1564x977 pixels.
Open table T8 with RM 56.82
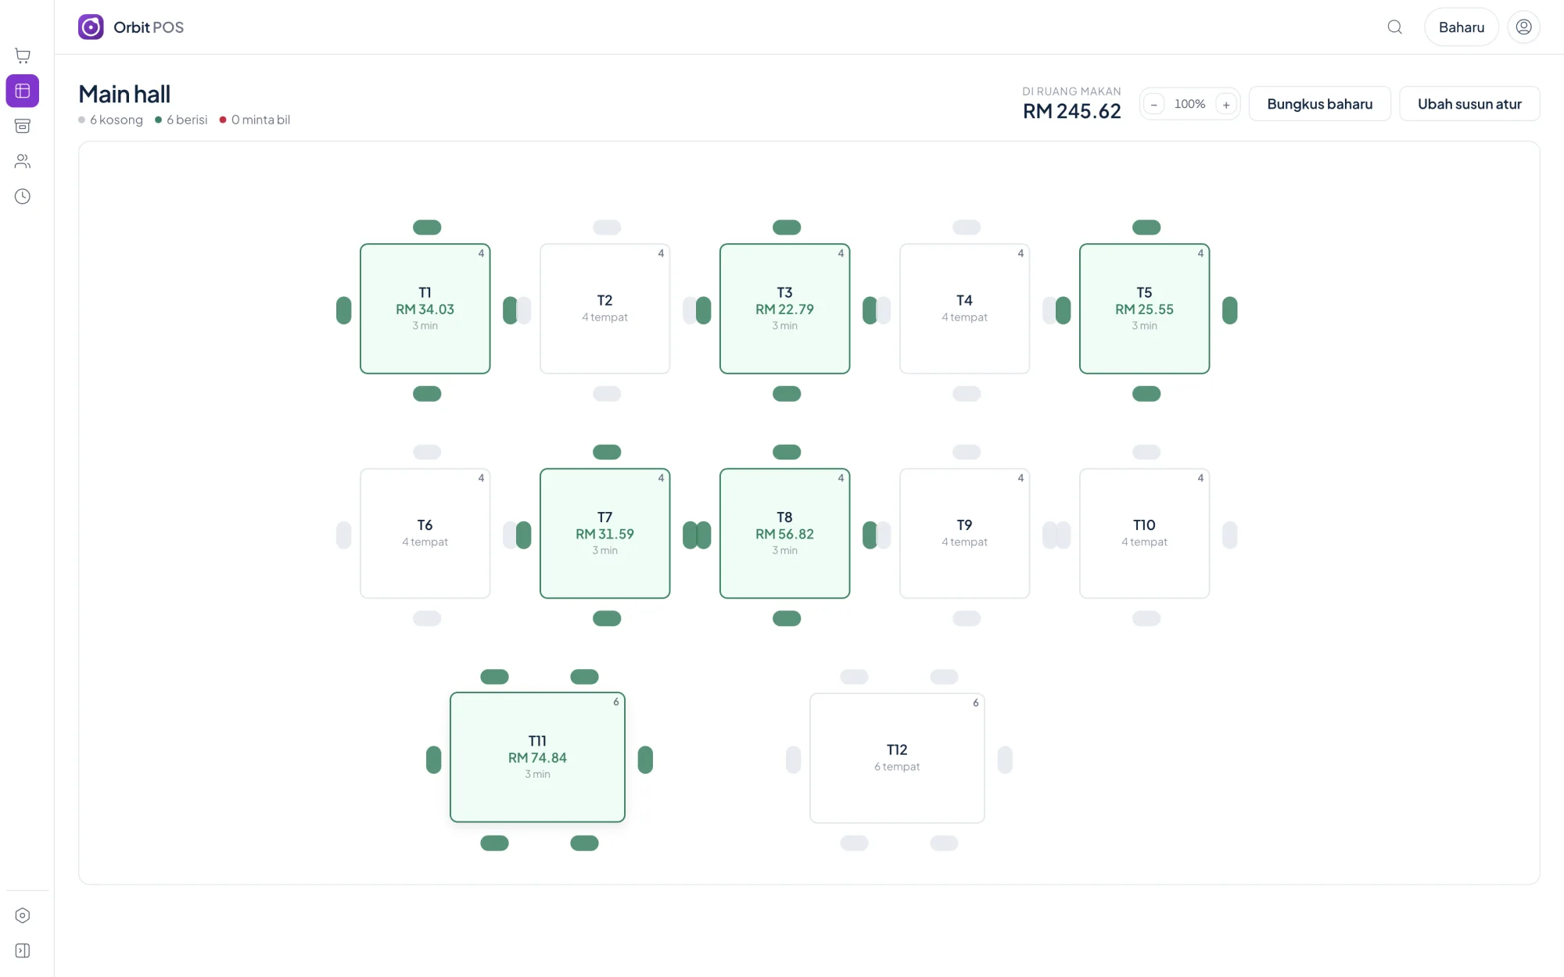(784, 533)
